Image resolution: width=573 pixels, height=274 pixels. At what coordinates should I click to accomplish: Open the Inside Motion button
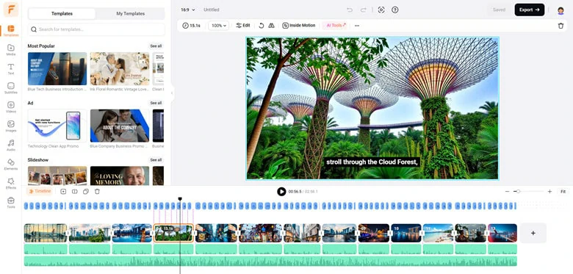point(299,26)
